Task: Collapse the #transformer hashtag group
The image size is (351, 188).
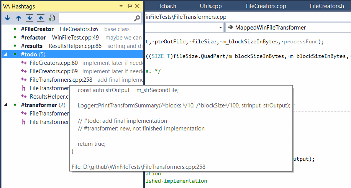Action: tap(5, 105)
